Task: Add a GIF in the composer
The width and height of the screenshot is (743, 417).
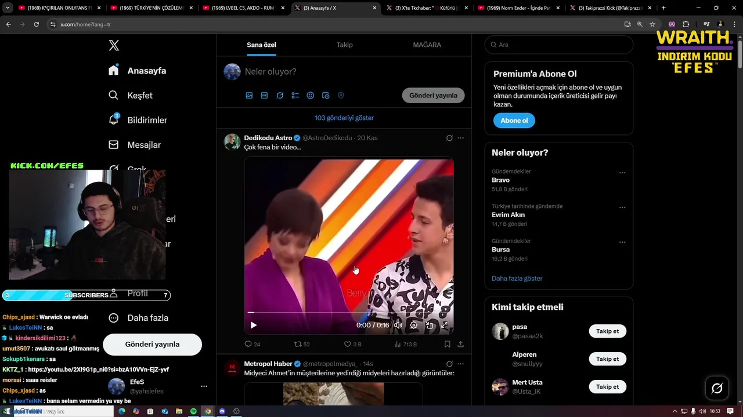Action: point(264,96)
